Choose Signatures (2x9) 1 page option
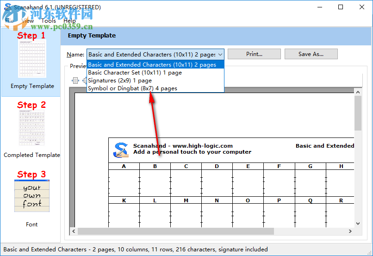Image resolution: width=373 pixels, height=256 pixels. 155,81
